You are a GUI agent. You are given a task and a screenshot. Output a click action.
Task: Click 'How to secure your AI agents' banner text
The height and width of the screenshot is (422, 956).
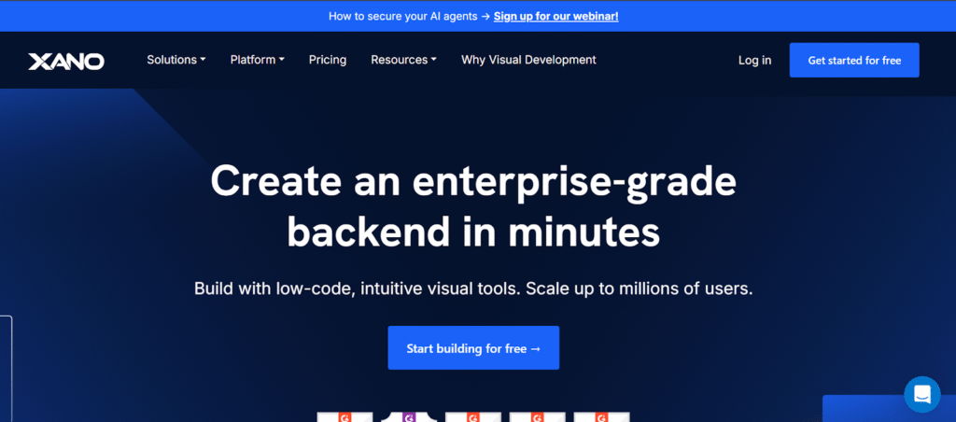coord(403,17)
